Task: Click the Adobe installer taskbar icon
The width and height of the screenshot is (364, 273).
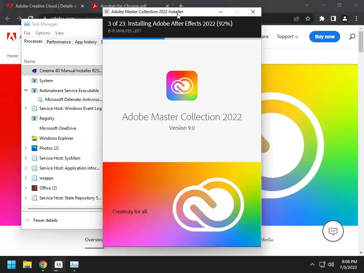Action: coord(59,264)
